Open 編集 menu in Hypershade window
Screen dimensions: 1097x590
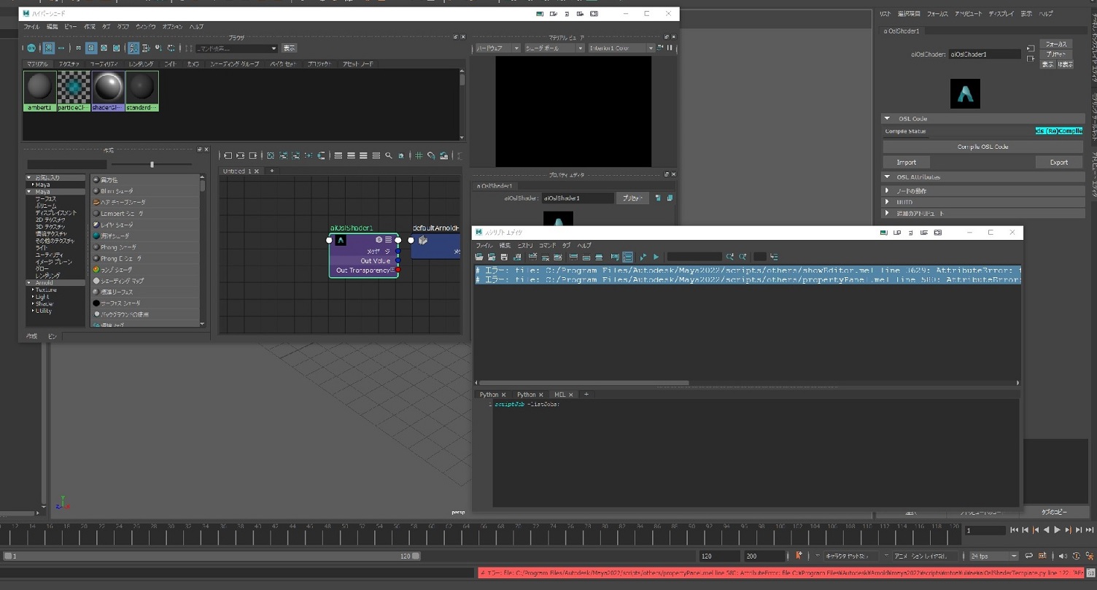[53, 27]
